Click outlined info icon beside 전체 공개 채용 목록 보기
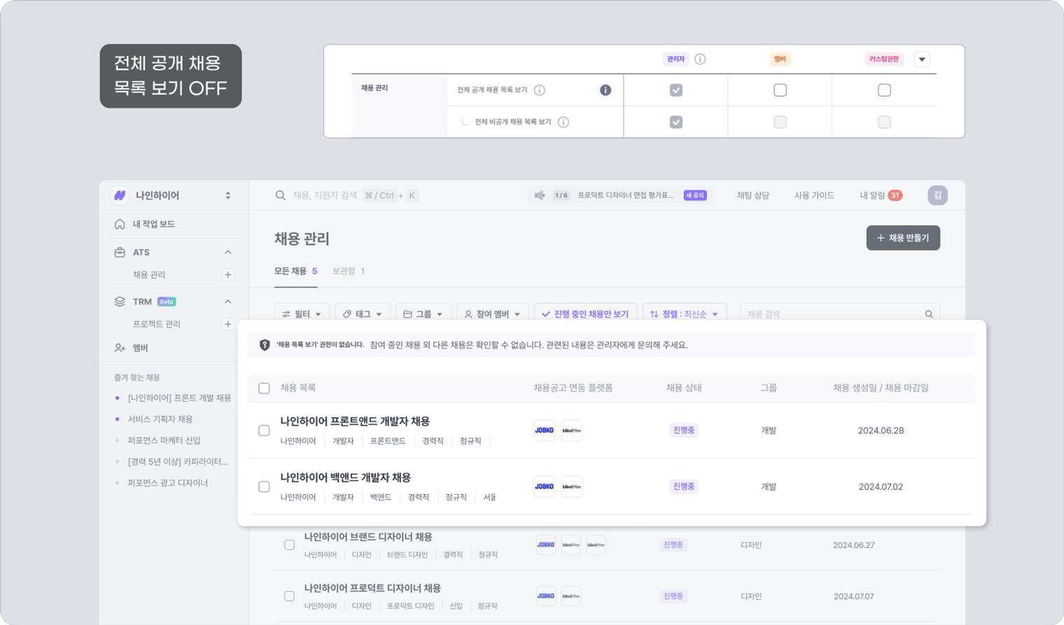The width and height of the screenshot is (1064, 625). pyautogui.click(x=540, y=90)
